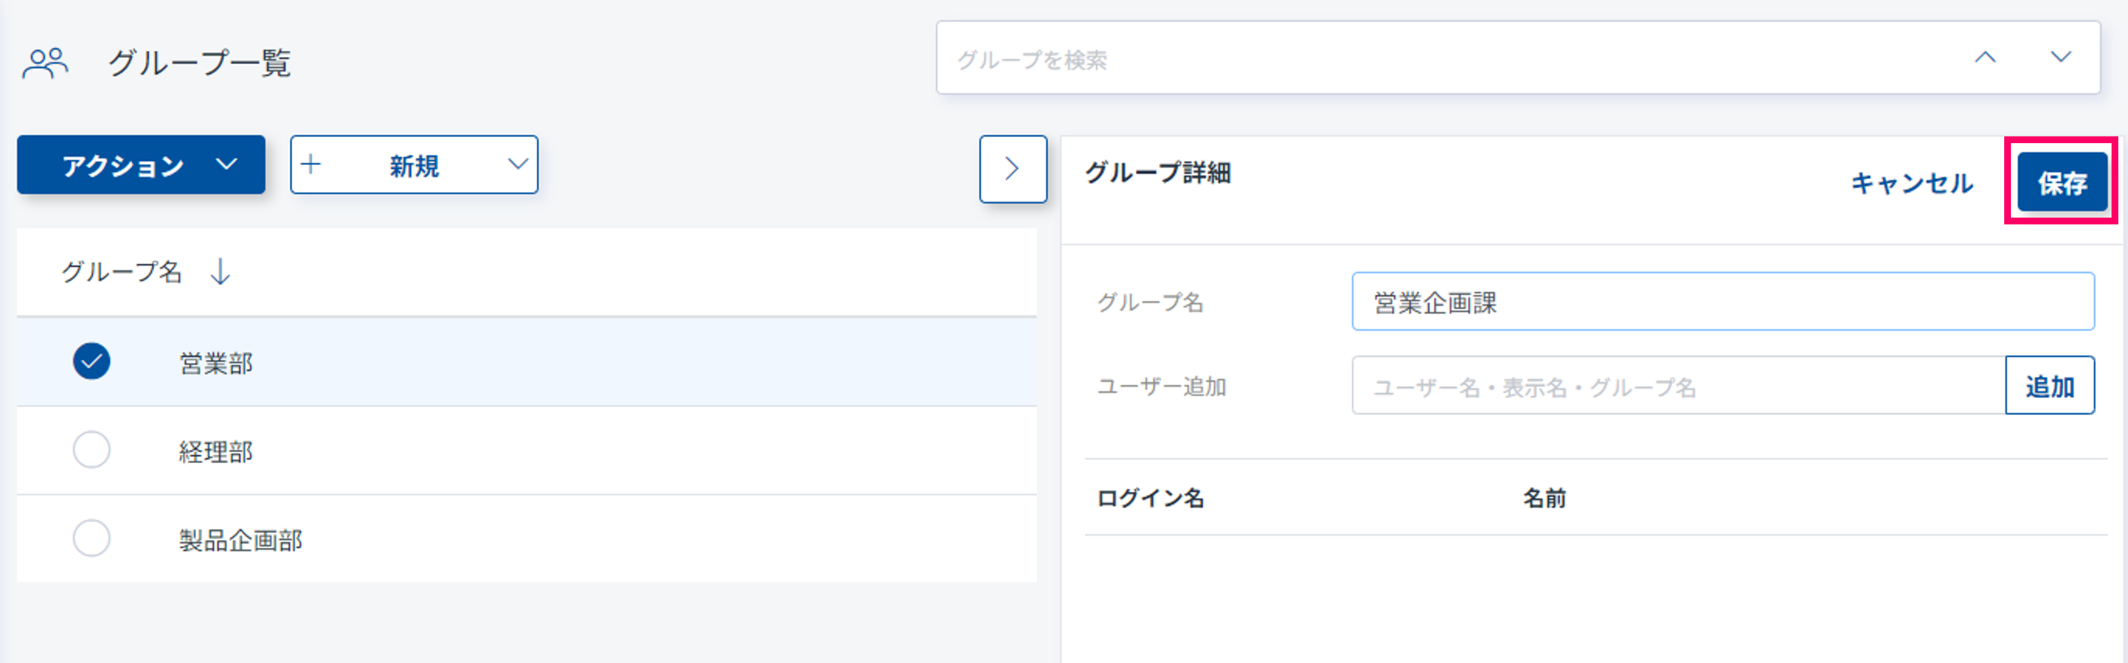Expand the 新規 dropdown arrow

pos(517,164)
